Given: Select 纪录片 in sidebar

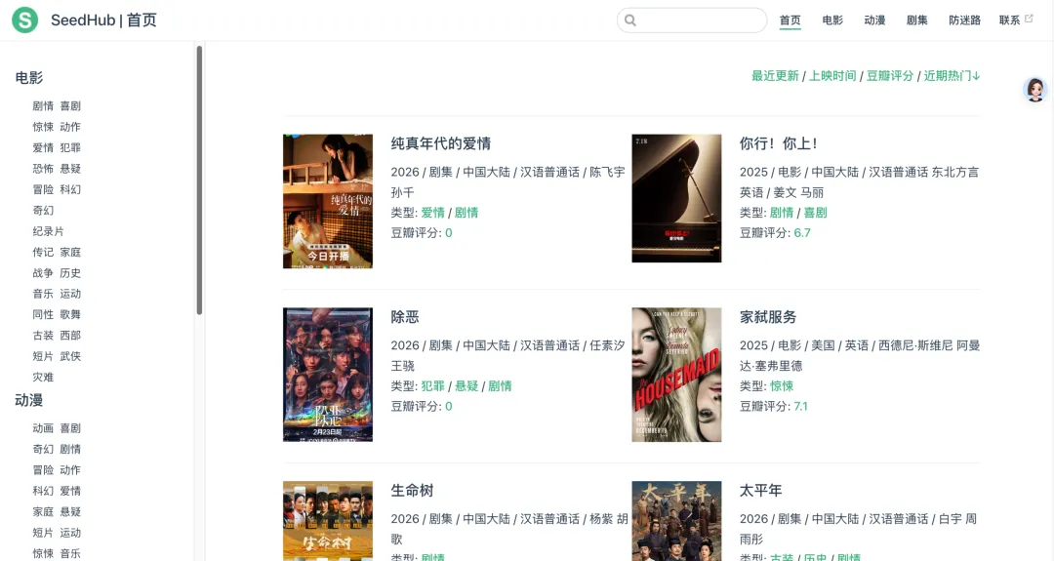Looking at the screenshot, I should [49, 230].
